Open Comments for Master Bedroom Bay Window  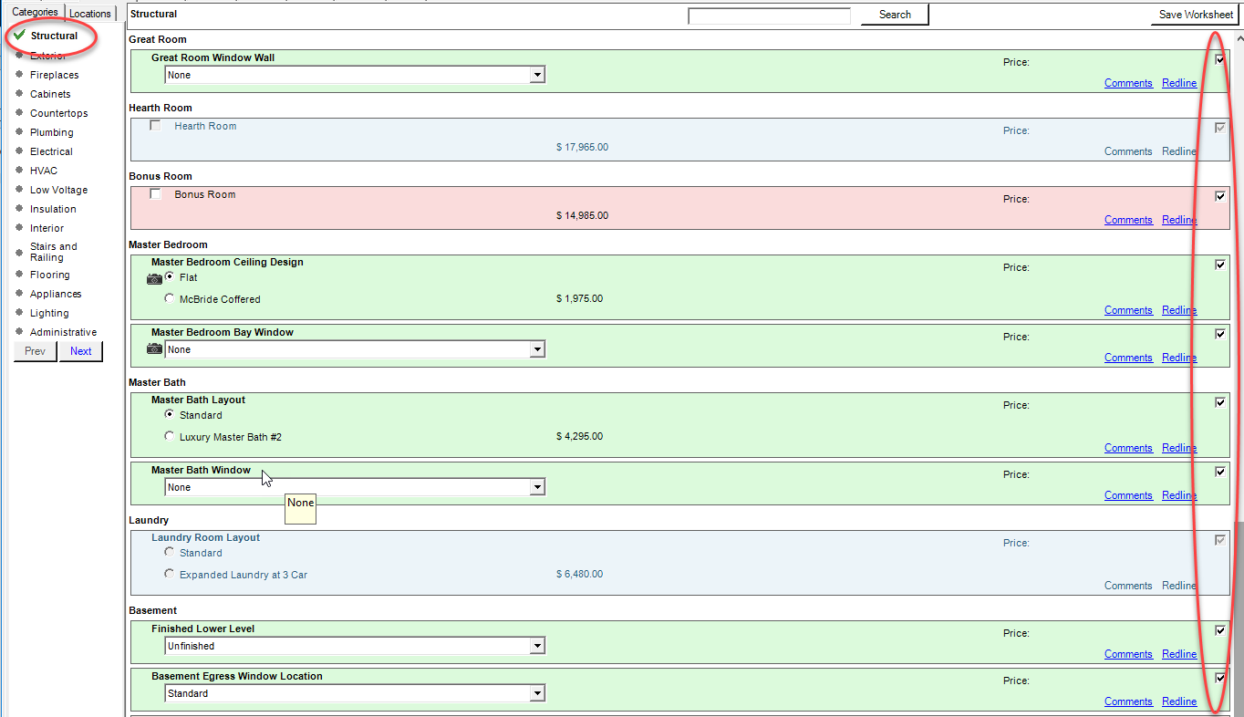pos(1128,358)
